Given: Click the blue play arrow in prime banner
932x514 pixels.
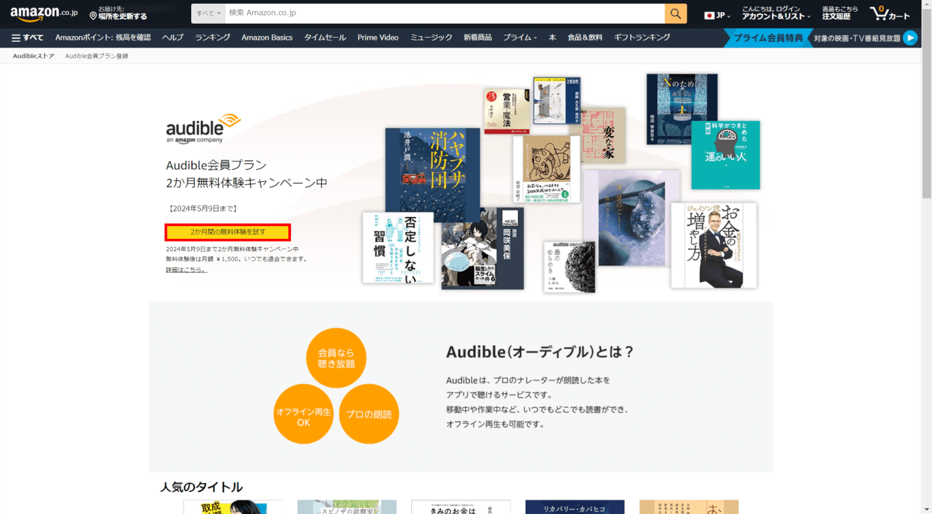Looking at the screenshot, I should pos(910,38).
